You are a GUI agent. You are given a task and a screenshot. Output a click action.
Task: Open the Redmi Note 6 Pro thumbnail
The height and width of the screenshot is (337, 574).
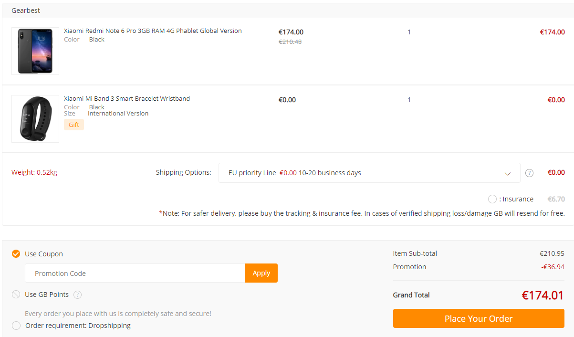35,51
